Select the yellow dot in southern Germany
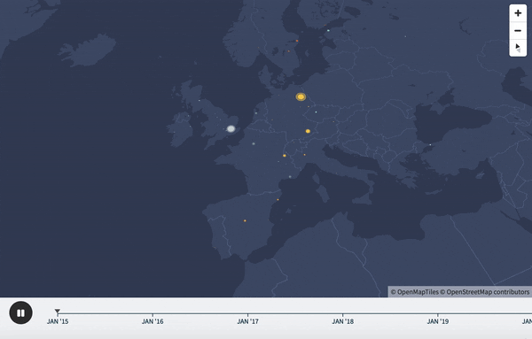 pyautogui.click(x=308, y=131)
